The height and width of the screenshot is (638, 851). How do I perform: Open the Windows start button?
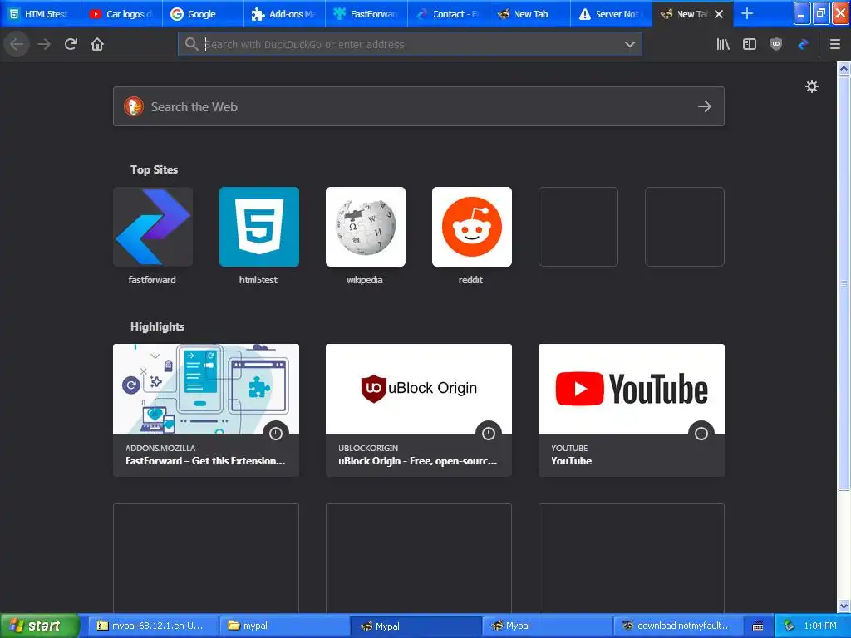pos(39,626)
